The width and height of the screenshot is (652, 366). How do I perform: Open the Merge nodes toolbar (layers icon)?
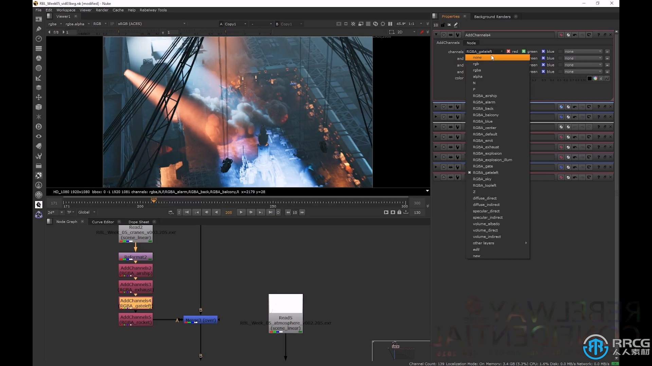tap(39, 87)
